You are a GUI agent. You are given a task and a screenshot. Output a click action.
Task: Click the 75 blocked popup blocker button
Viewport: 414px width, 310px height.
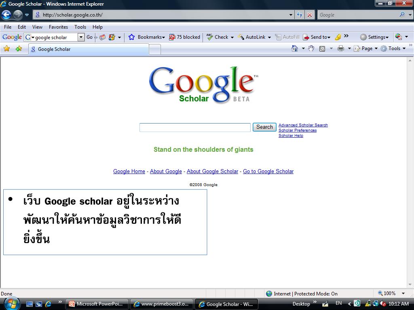[x=184, y=37]
